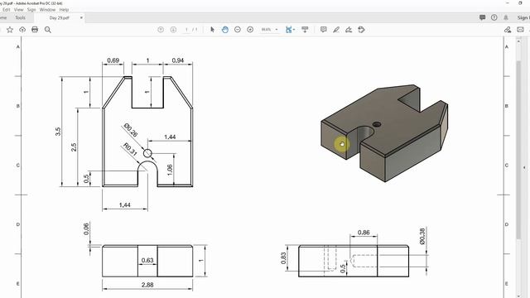Image resolution: width=530 pixels, height=298 pixels.
Task: Switch to the Tools tab
Action: click(x=20, y=17)
